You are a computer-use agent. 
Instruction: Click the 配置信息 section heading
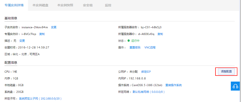11,63
